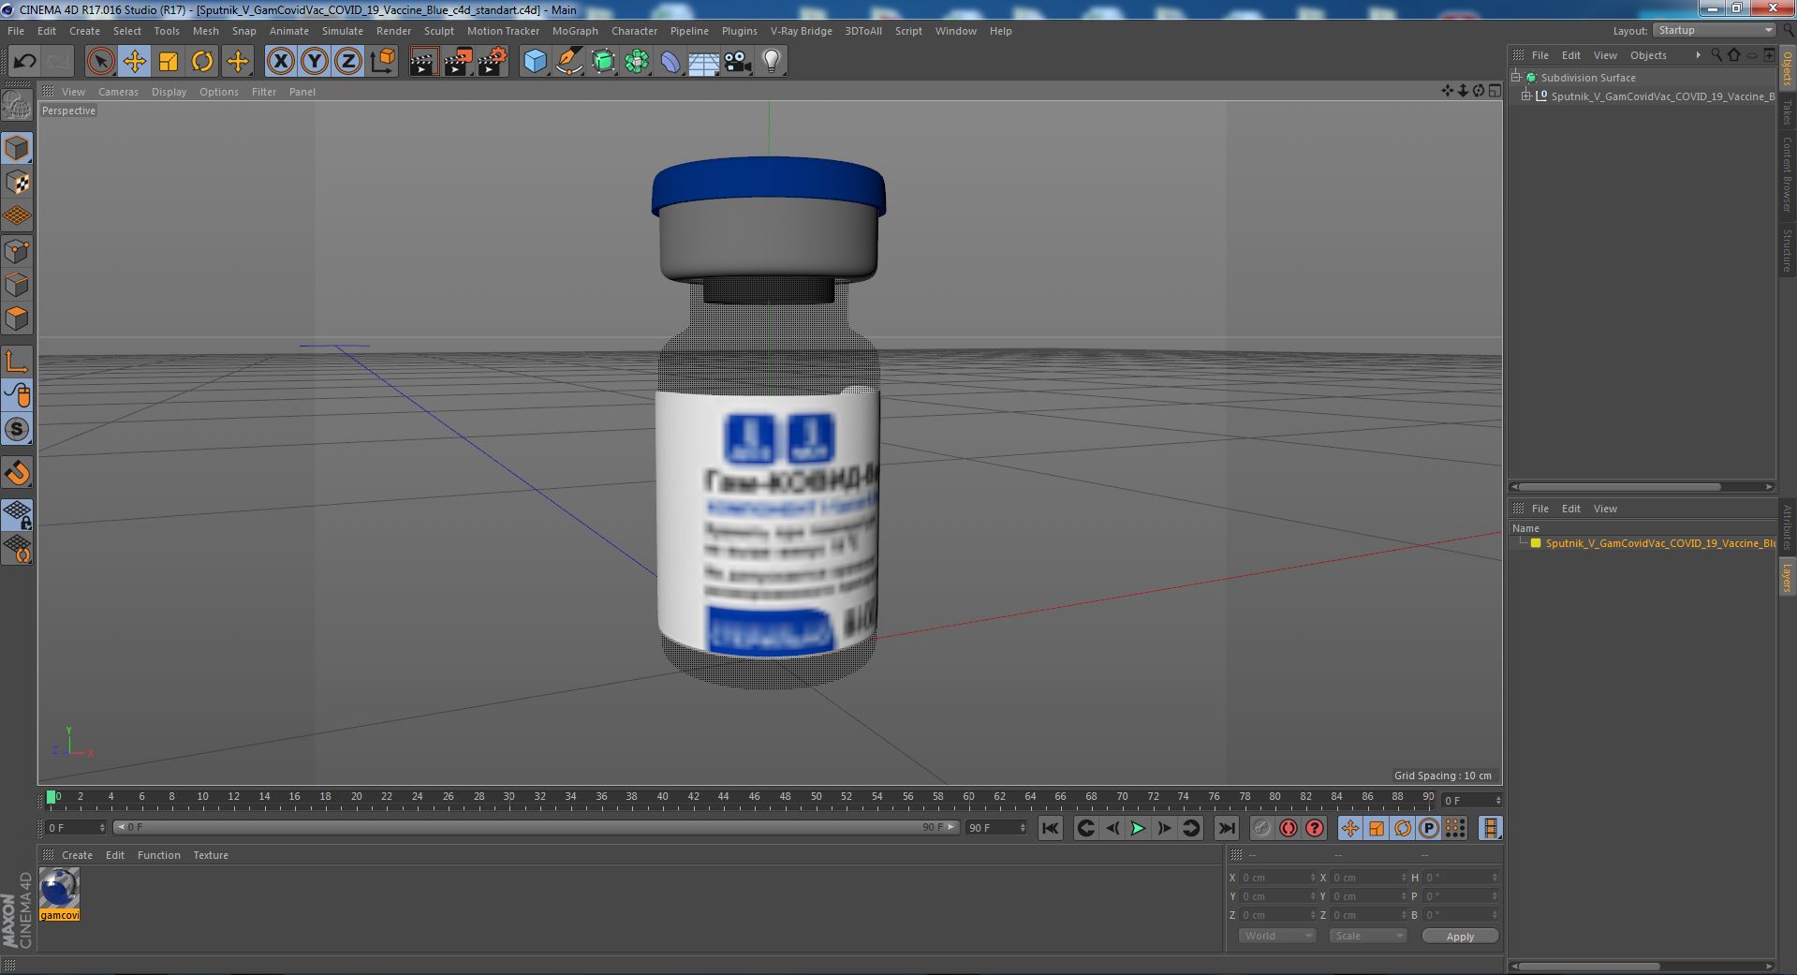Image resolution: width=1797 pixels, height=975 pixels.
Task: Add a Light object
Action: (x=771, y=62)
